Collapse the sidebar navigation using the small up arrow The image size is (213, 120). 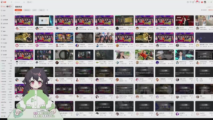tap(6, 58)
